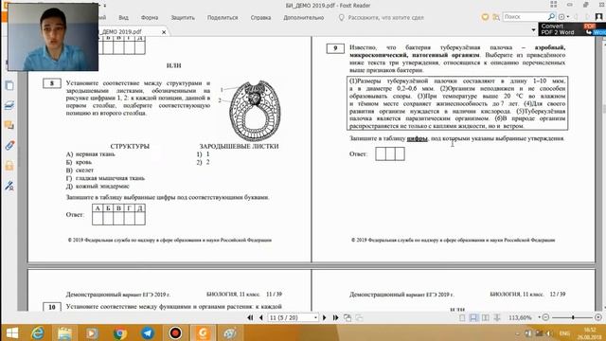Open the Security lock panel

click(9, 166)
